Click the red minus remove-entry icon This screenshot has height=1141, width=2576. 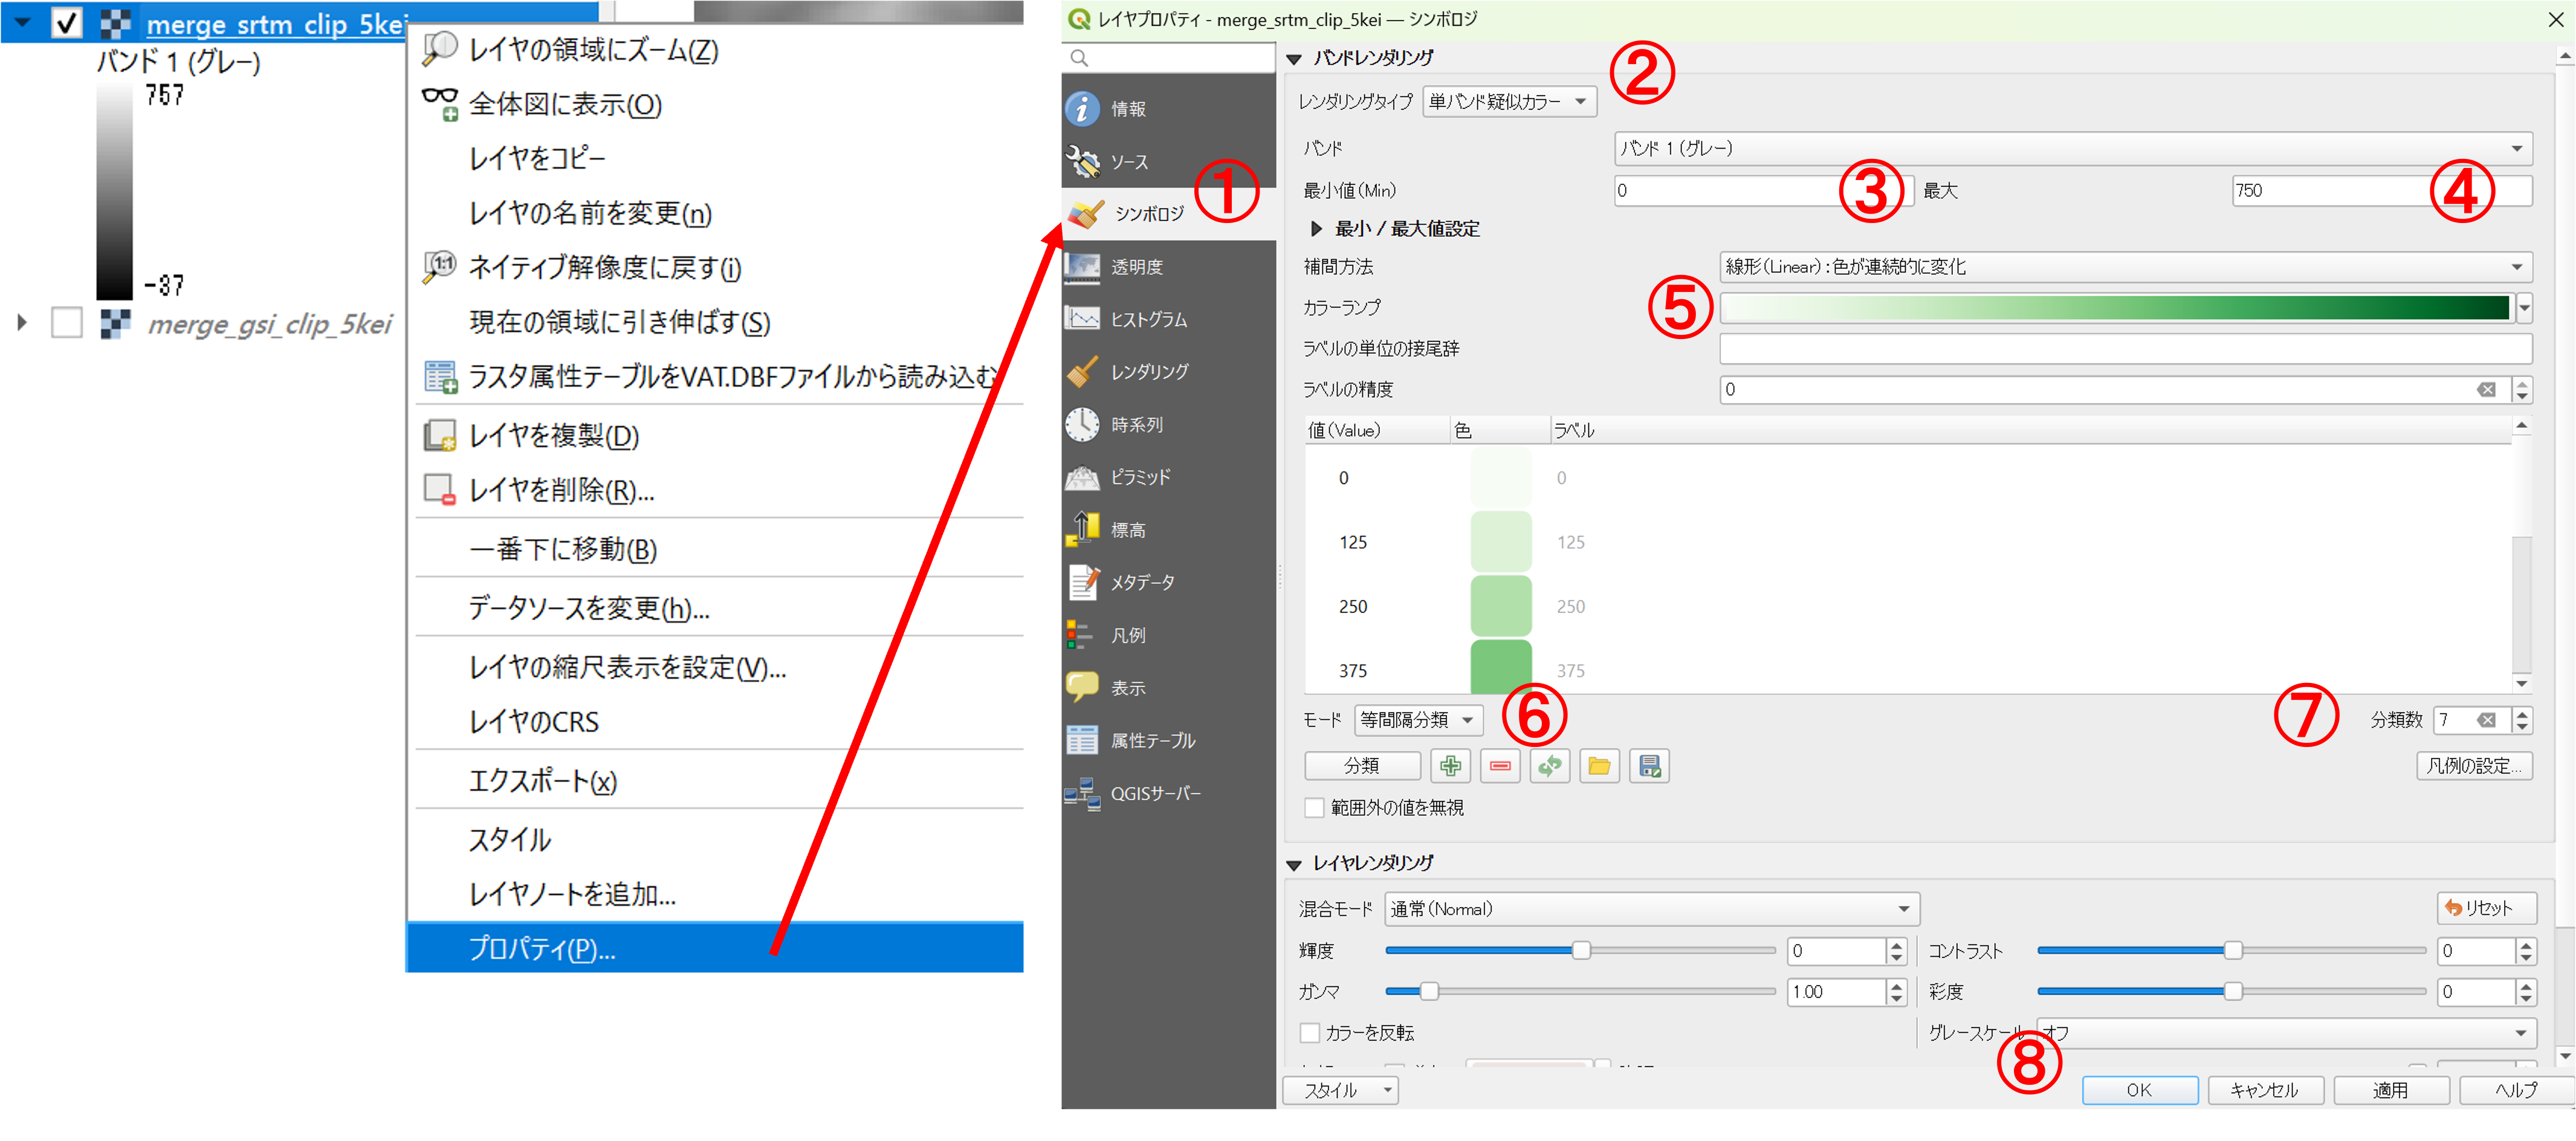[1499, 766]
